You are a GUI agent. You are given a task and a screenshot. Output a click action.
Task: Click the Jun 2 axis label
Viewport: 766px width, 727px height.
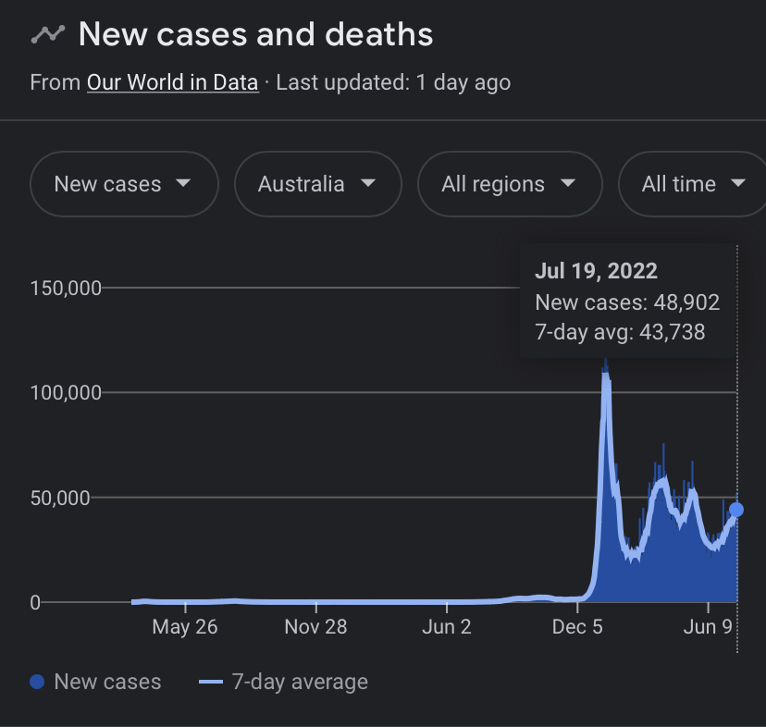[446, 627]
